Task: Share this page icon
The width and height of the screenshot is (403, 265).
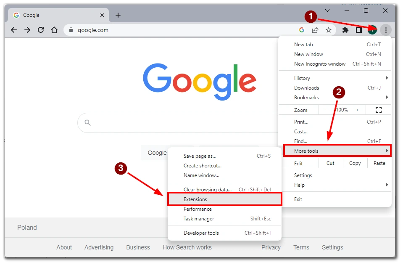Action: (315, 30)
